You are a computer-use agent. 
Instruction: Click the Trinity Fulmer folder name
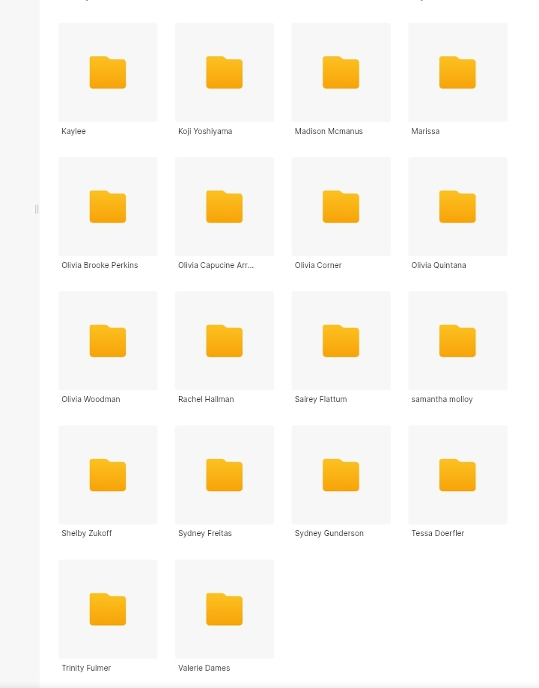point(86,668)
